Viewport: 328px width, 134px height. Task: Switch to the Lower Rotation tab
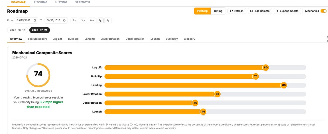point(110,39)
